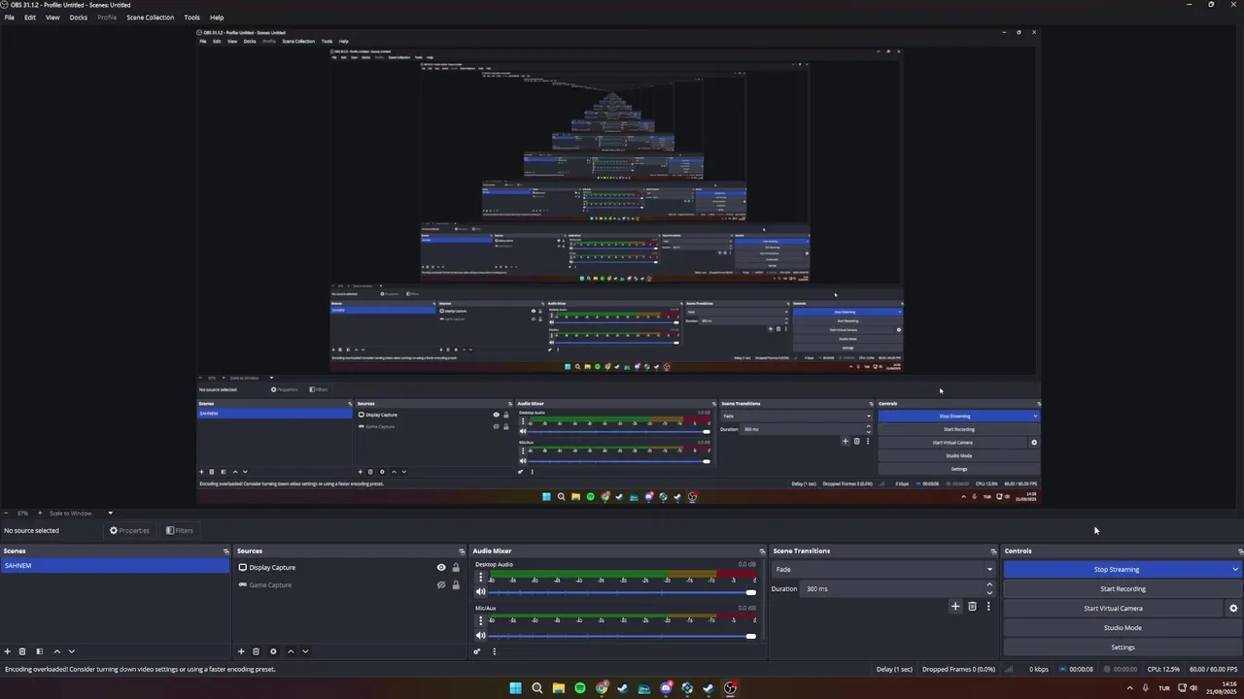Click Start Recording button
Image resolution: width=1244 pixels, height=699 pixels.
click(1123, 589)
